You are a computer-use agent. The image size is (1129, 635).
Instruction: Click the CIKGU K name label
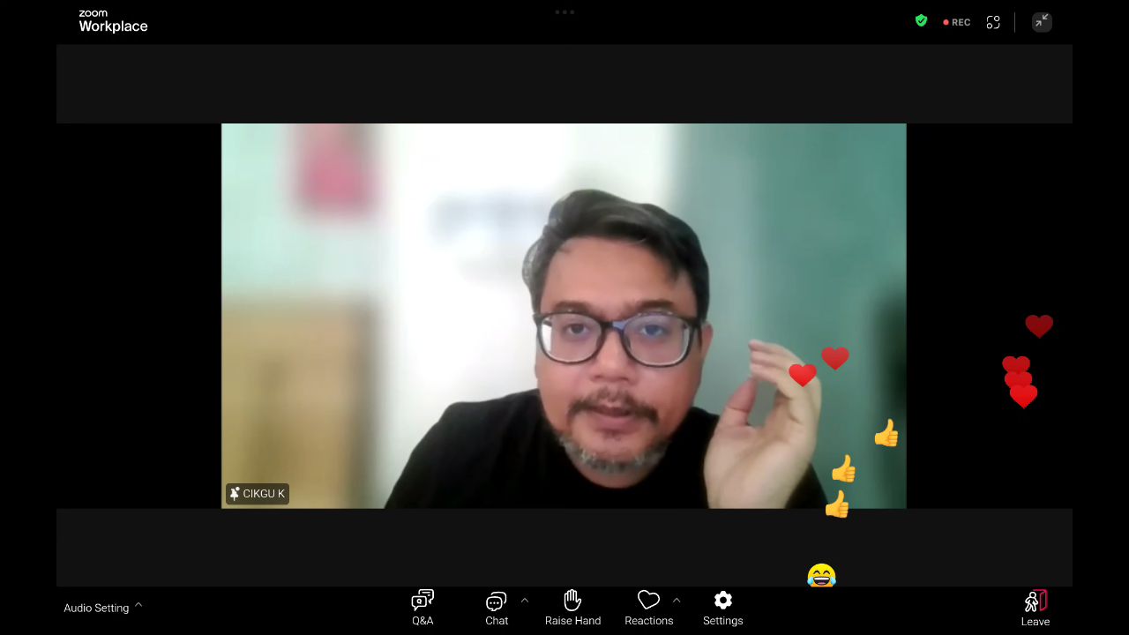264,494
